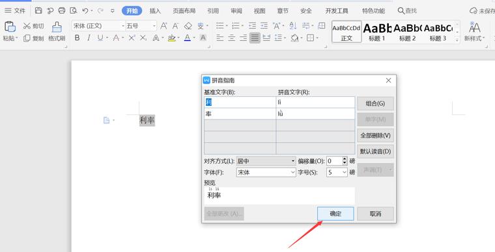Toggle Bold formatting
Image resolution: width=495 pixels, height=252 pixels.
coord(77,38)
